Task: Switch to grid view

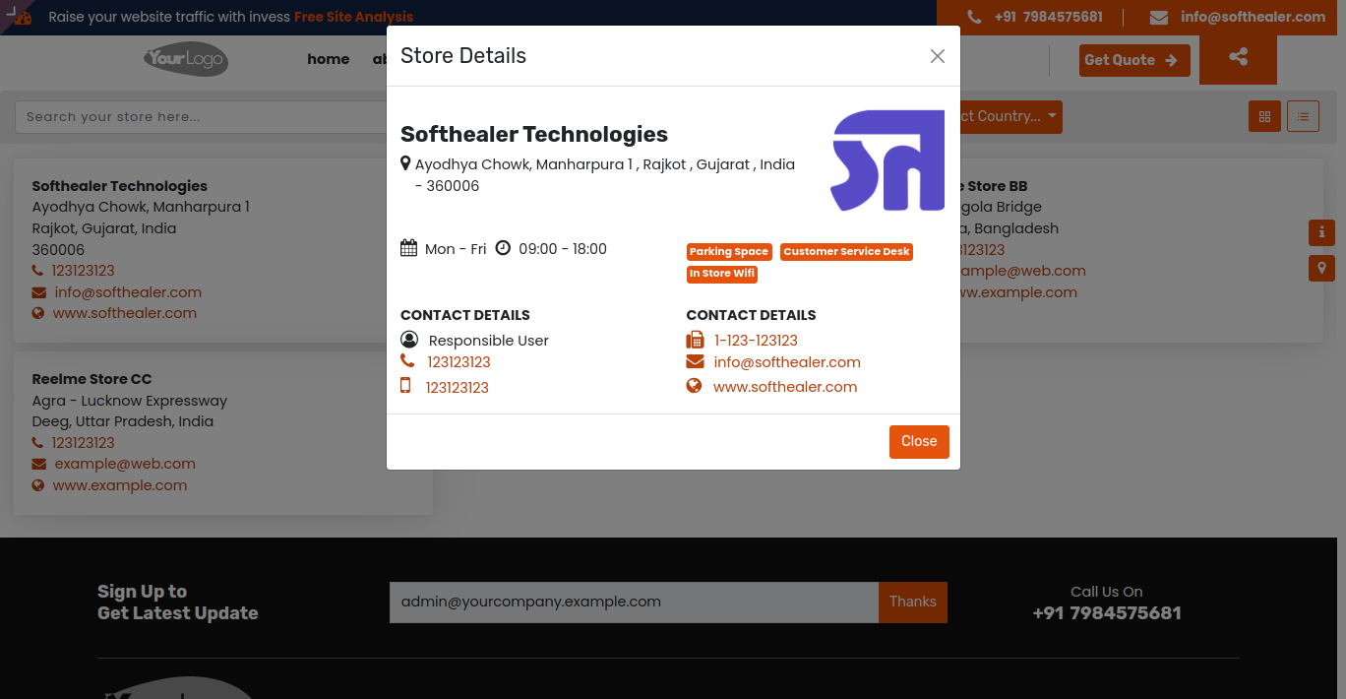Action: point(1264,116)
